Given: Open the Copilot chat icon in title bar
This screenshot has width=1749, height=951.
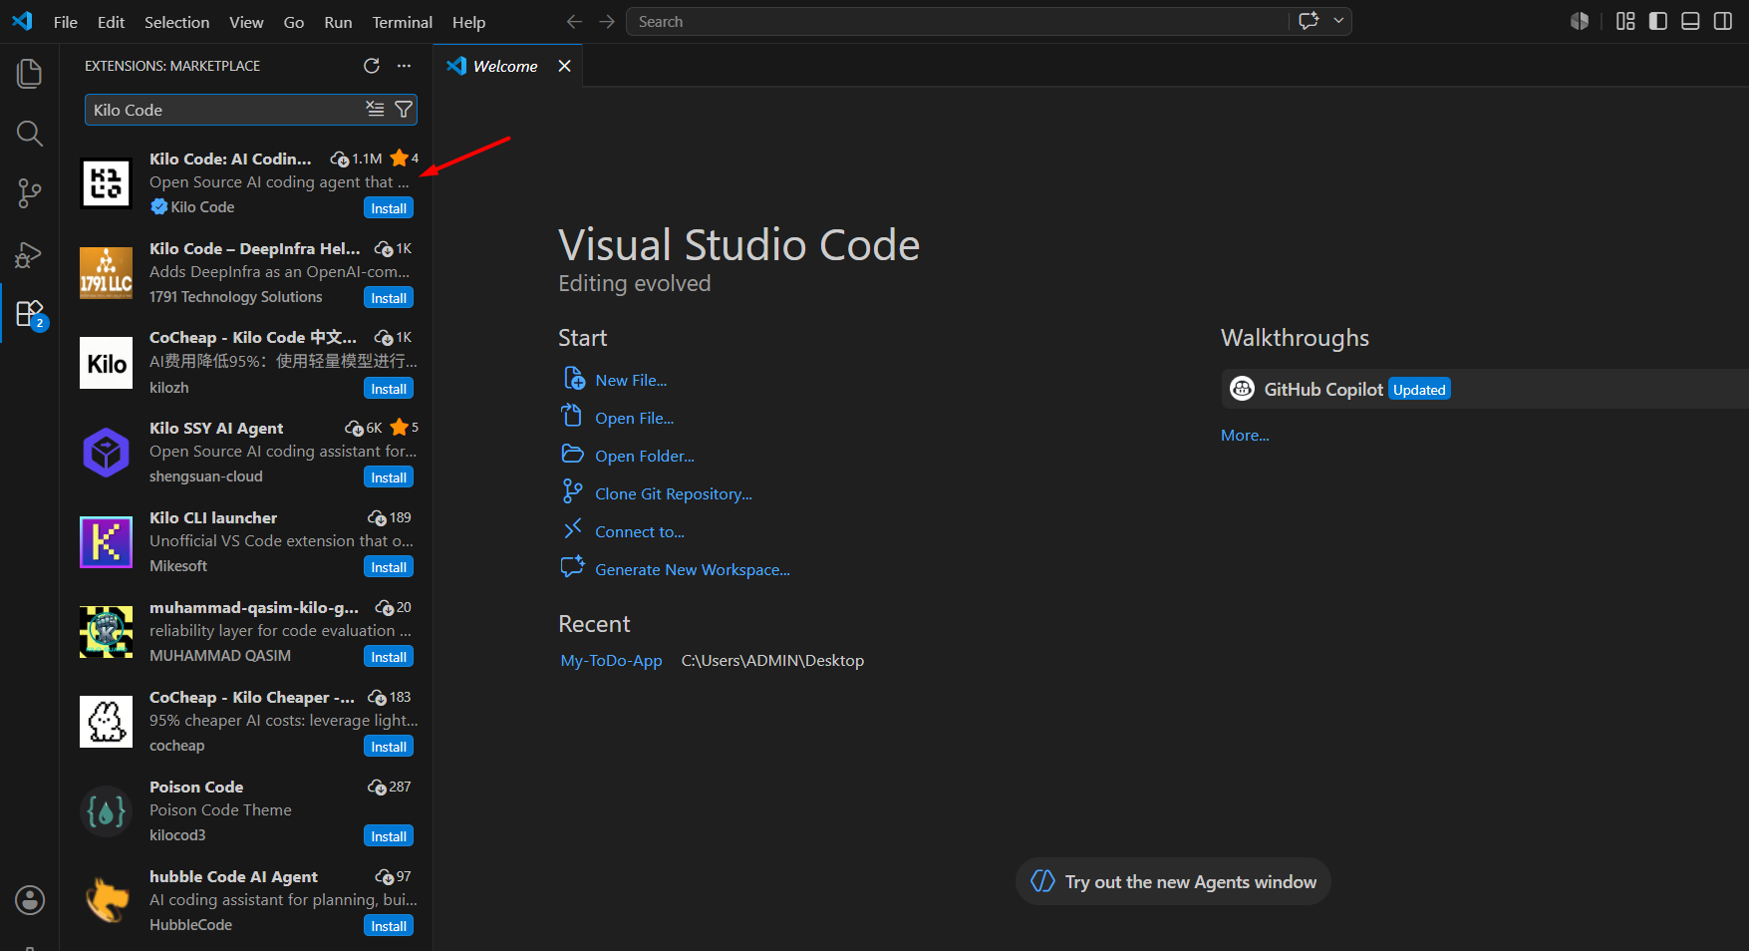Looking at the screenshot, I should pyautogui.click(x=1310, y=21).
